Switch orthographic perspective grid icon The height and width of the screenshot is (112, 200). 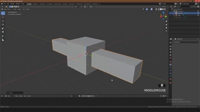(166, 31)
